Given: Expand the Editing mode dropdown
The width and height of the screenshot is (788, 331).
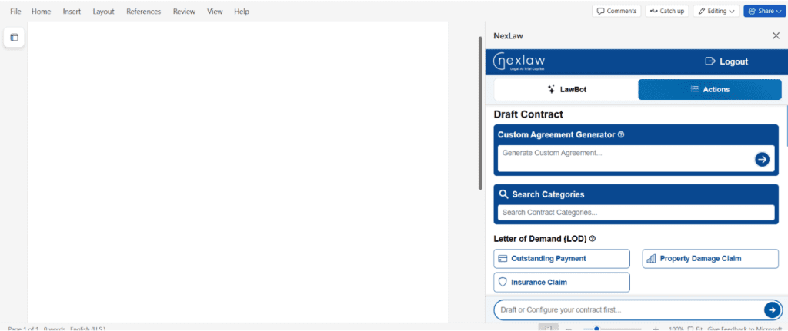Looking at the screenshot, I should (716, 11).
